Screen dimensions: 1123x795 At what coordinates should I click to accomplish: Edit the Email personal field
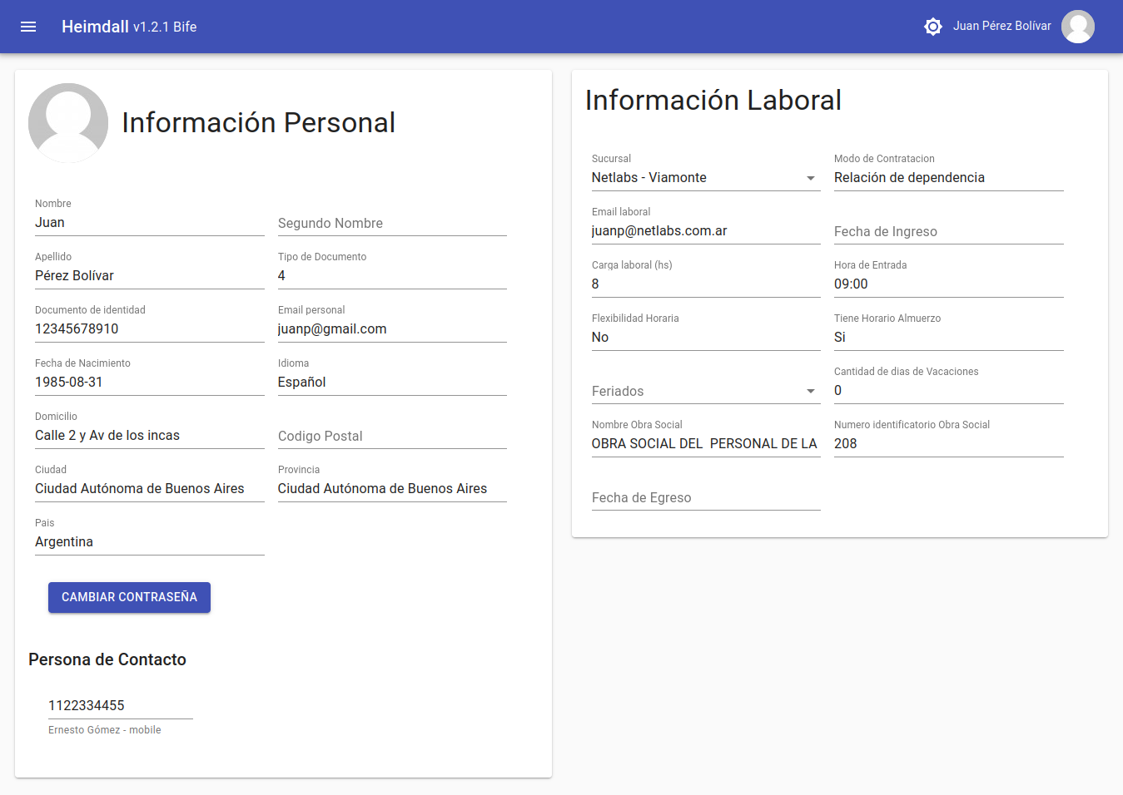(391, 329)
